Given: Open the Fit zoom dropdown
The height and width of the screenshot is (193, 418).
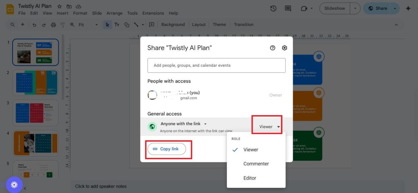Looking at the screenshot, I should 89,25.
